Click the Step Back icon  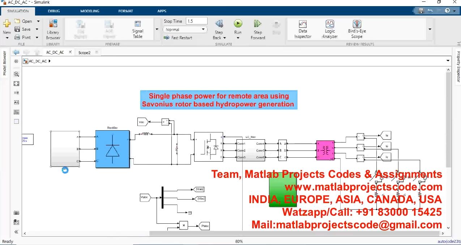(219, 24)
